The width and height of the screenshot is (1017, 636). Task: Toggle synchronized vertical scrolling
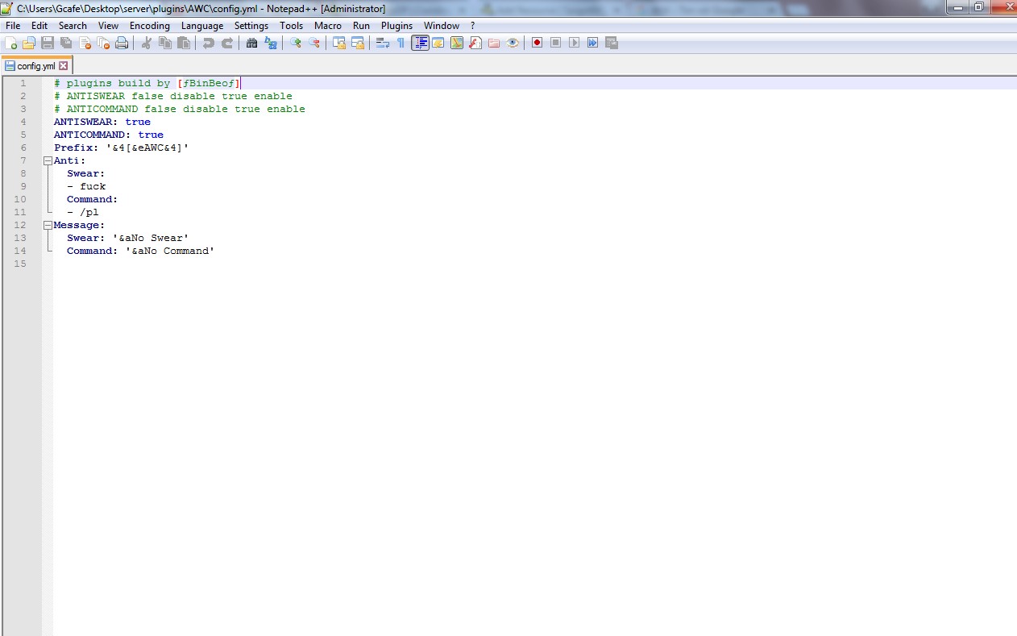pos(339,43)
